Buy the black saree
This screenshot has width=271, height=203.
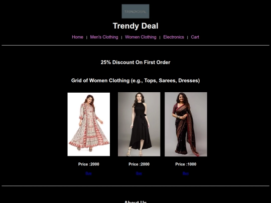[x=186, y=173]
